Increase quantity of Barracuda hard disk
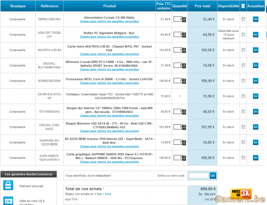This screenshot has height=205, width=267. (184, 111)
